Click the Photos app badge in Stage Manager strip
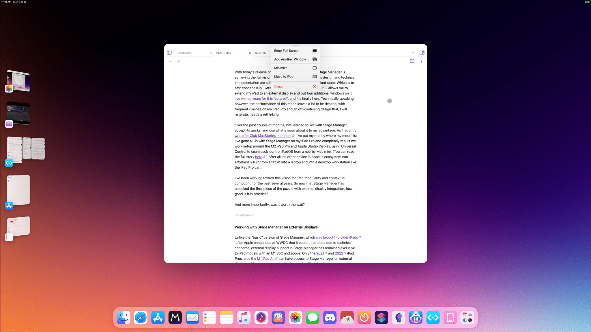The image size is (591, 332). 9,89
